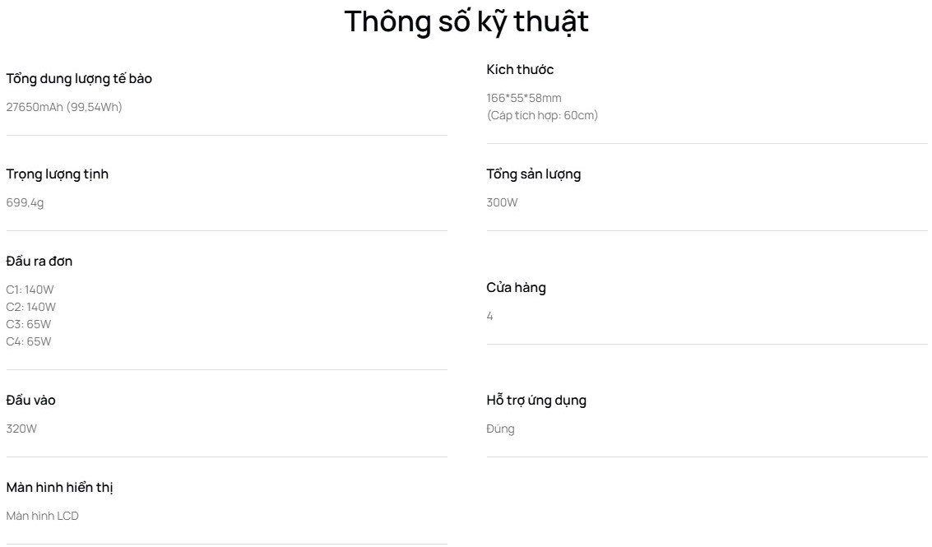Image resolution: width=932 pixels, height=547 pixels.
Task: Select the C2: 140W output line
Action: pos(31,307)
